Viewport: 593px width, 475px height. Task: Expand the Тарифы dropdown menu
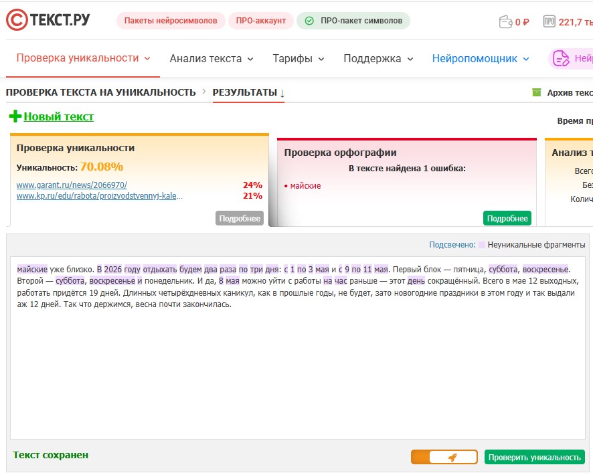click(x=299, y=59)
